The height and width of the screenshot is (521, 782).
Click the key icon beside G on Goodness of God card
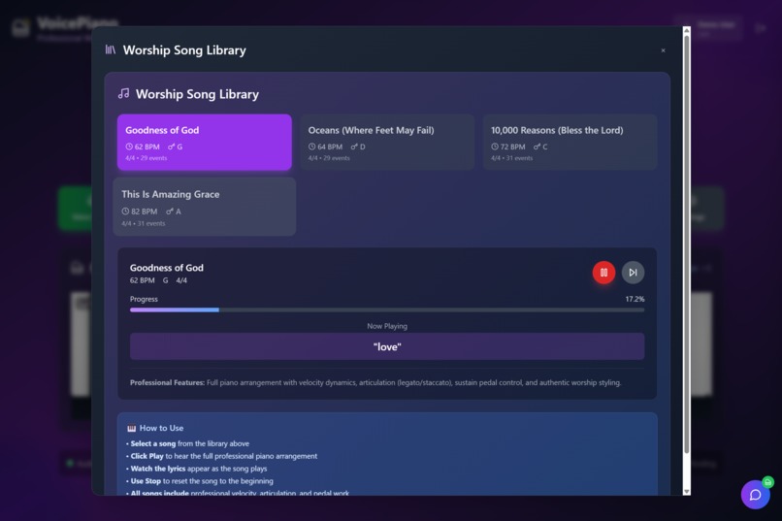tap(171, 147)
